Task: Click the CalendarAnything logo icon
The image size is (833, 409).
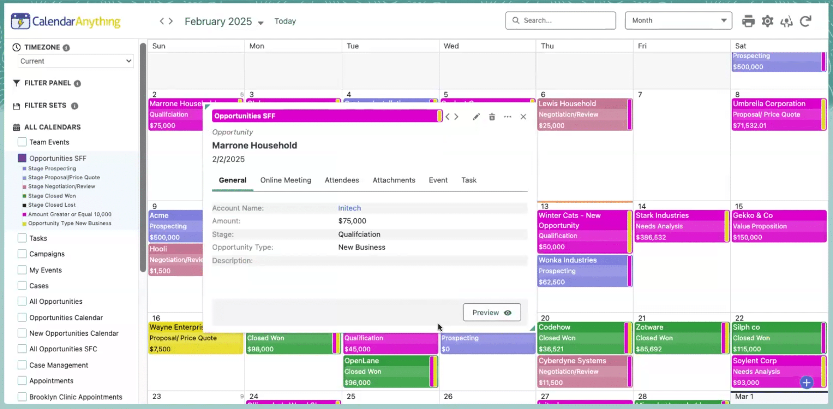Action: (x=20, y=21)
